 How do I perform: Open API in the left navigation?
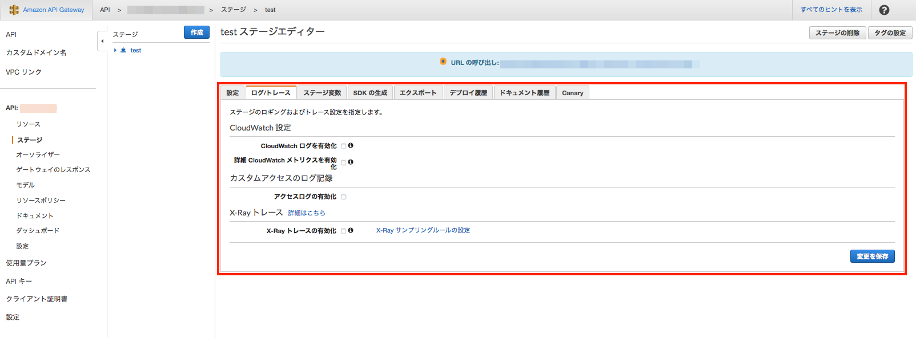pos(11,35)
